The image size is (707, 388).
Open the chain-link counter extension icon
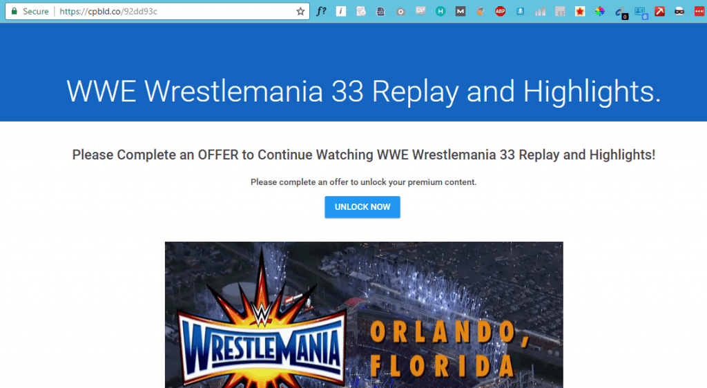click(621, 12)
